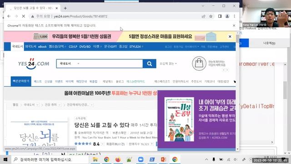The height and width of the screenshot is (164, 291).
Task: Click the blue search magnifier button
Action: click(150, 64)
